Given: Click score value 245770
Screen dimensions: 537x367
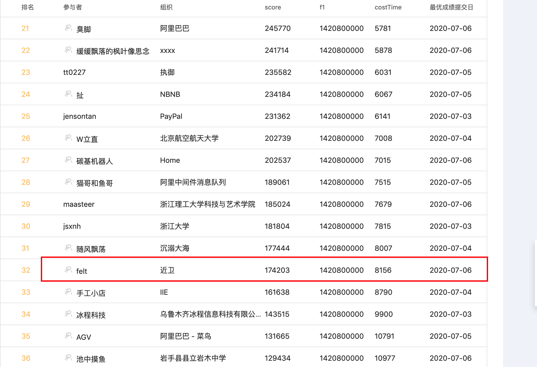Looking at the screenshot, I should (278, 28).
